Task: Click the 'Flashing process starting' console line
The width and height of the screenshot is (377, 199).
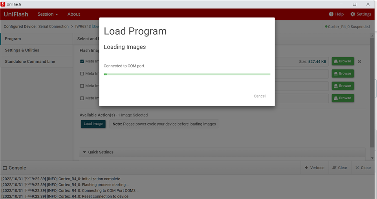Action: coord(65,184)
